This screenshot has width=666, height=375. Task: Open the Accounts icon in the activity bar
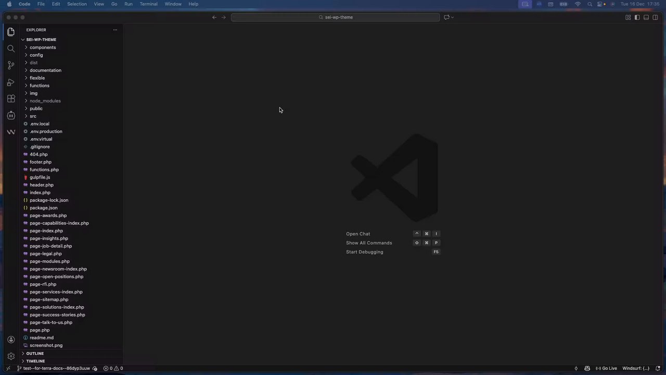pyautogui.click(x=11, y=340)
